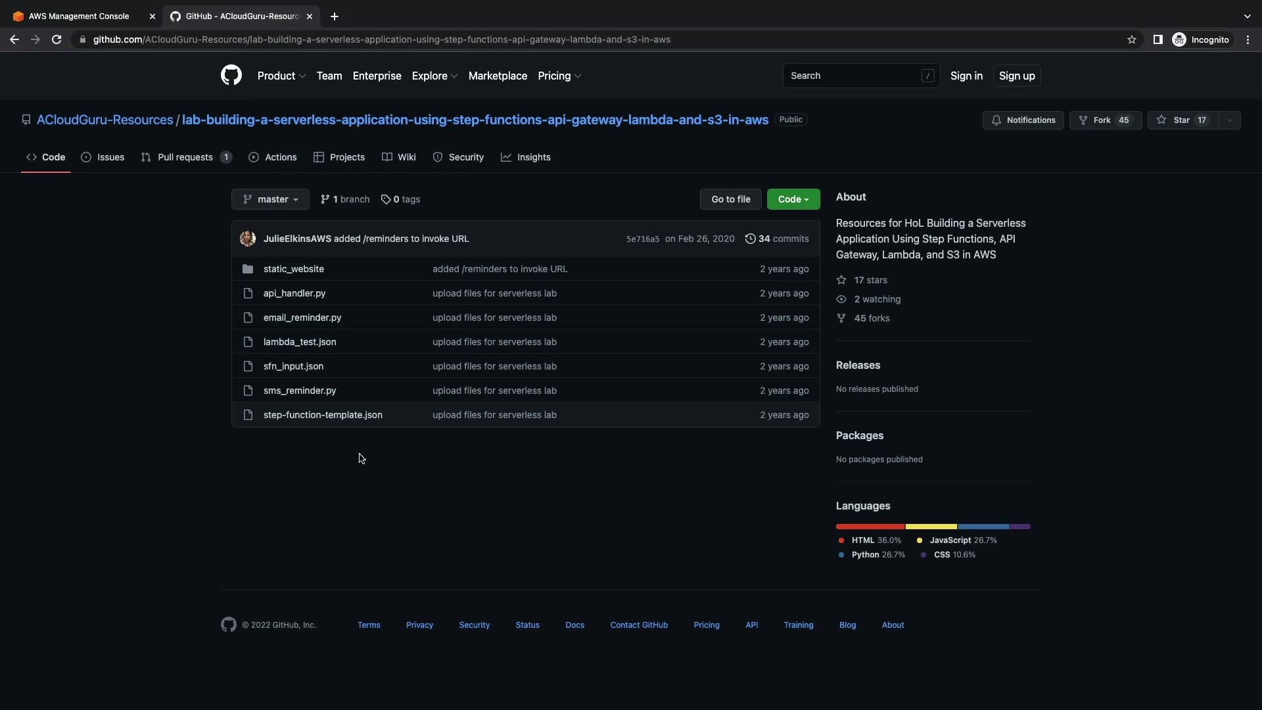Open the Chrome three-dot menu
This screenshot has height=710, width=1262.
pos(1248,39)
